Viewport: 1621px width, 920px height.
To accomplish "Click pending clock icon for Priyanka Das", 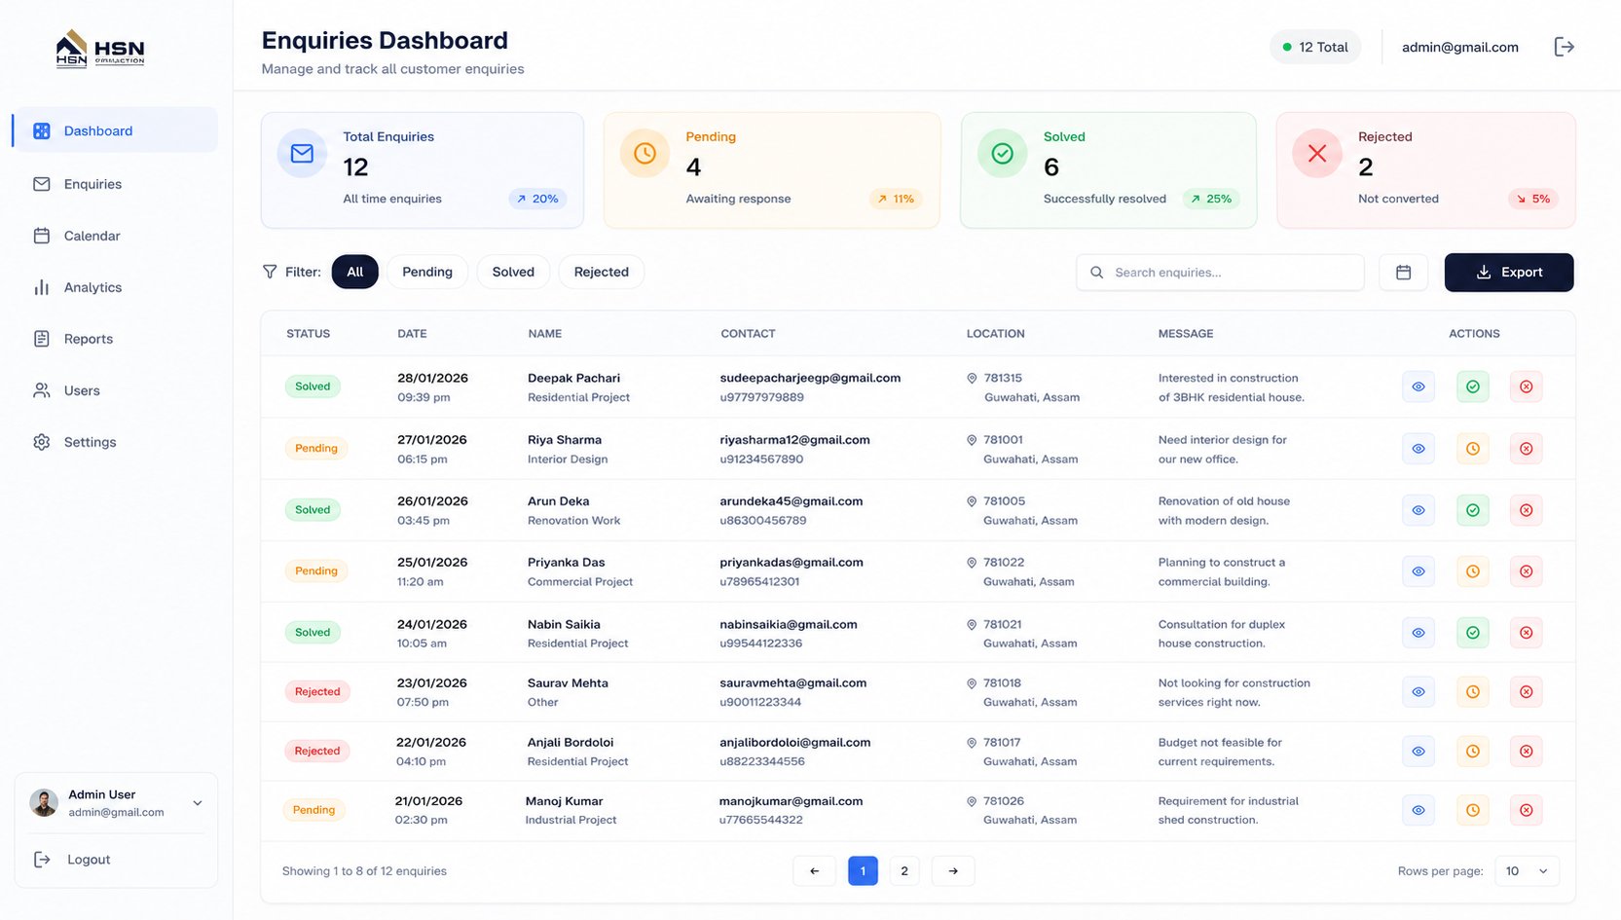I will tap(1473, 571).
